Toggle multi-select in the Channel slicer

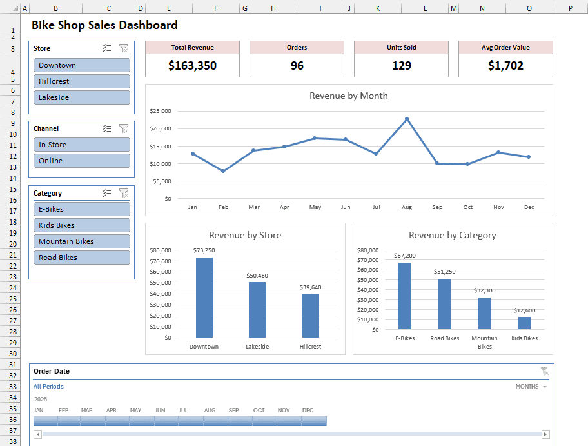click(x=107, y=128)
